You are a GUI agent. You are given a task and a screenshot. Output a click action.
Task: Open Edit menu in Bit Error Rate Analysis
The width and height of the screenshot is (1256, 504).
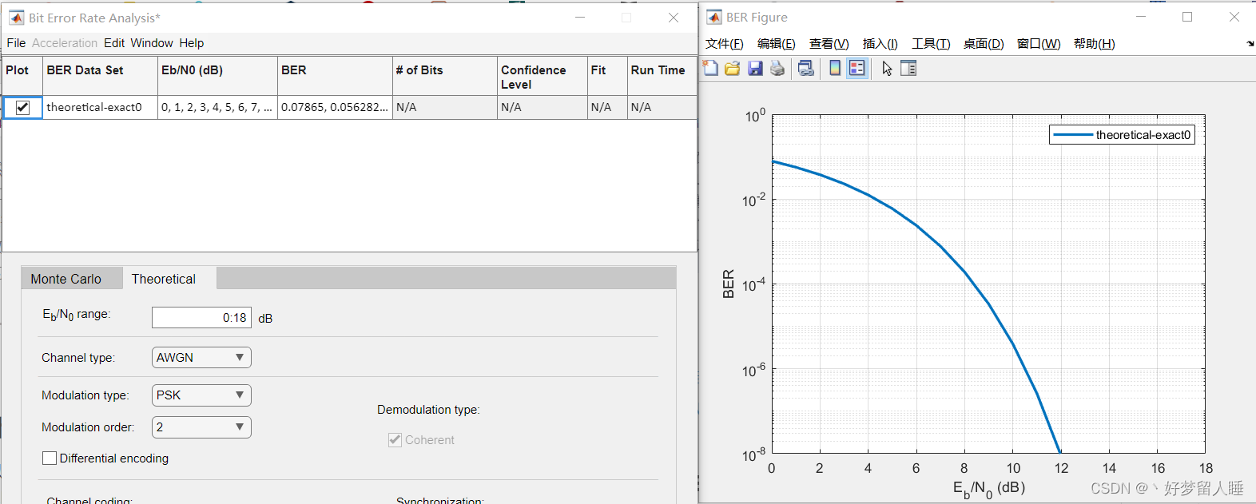(x=114, y=43)
